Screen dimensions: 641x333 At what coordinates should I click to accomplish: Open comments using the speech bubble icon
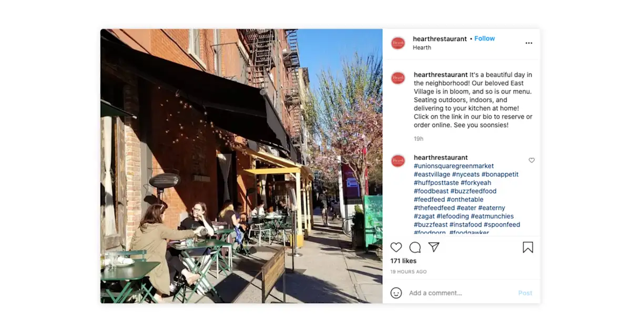coord(415,247)
